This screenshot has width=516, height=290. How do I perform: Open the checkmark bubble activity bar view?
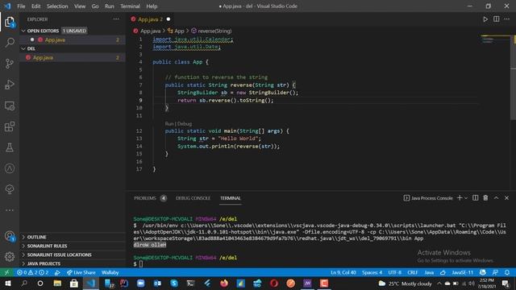(x=10, y=189)
